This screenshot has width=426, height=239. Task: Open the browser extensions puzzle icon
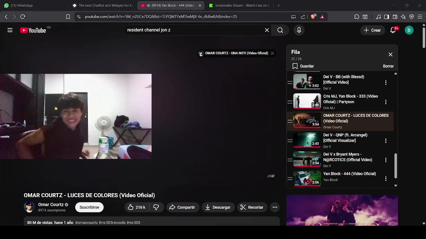point(357,17)
